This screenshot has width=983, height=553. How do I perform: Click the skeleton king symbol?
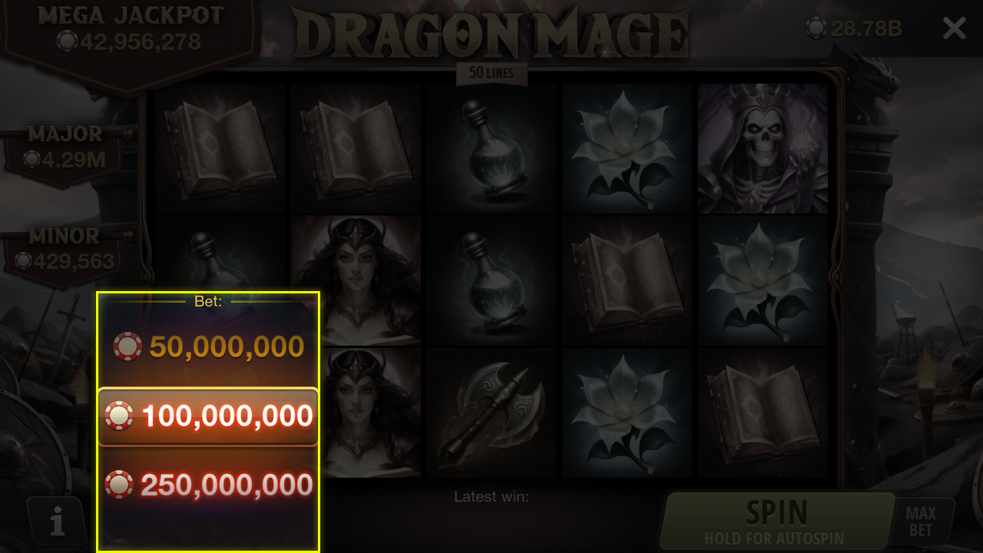tap(763, 148)
